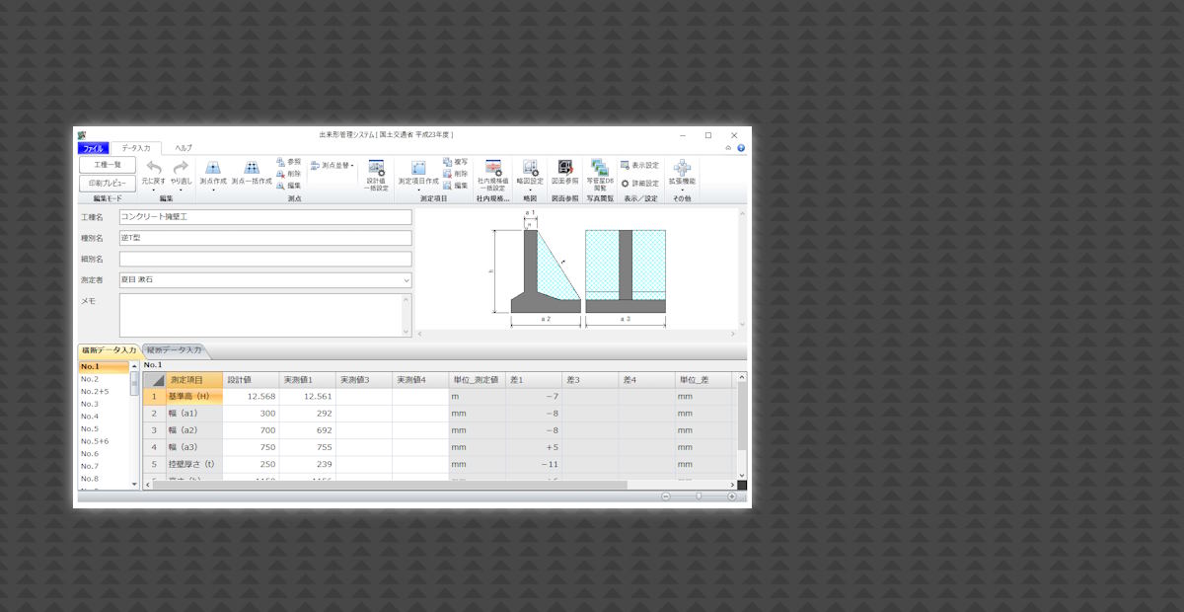
Task: Click the 工種一覧 button
Action: pos(108,165)
